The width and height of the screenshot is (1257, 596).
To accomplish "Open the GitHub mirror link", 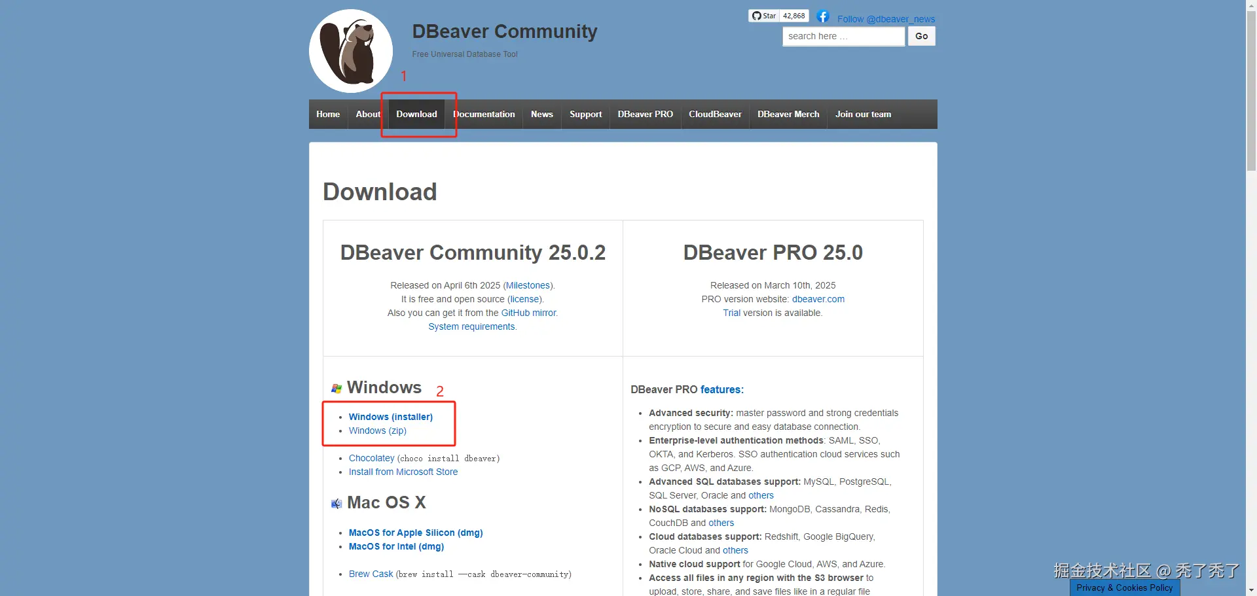I will click(x=528, y=313).
